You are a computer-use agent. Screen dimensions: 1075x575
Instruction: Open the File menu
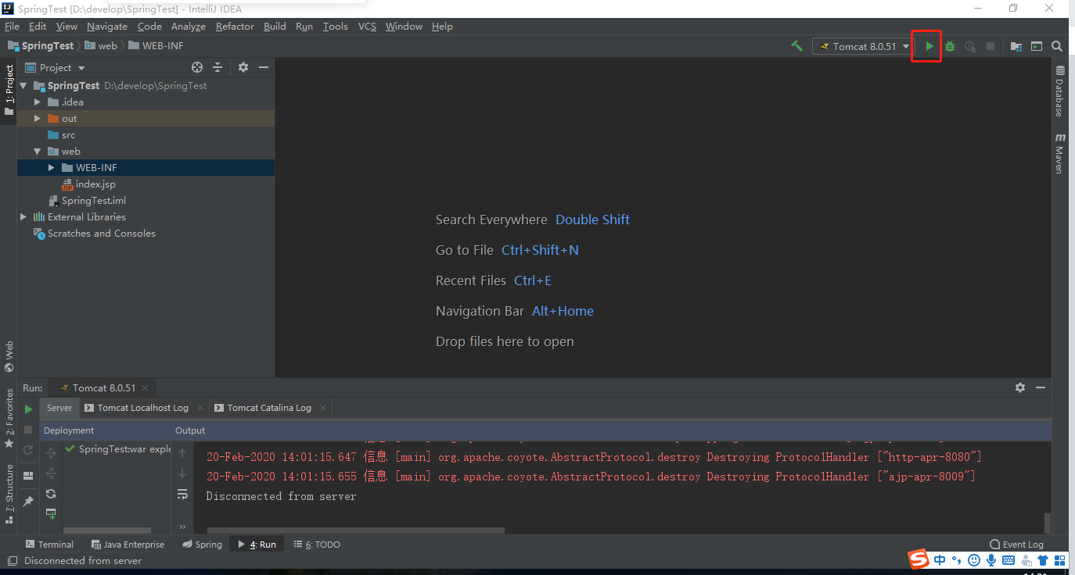12,26
